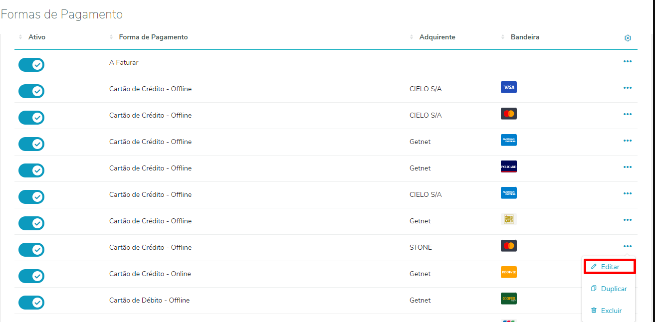Click the Cooper card brand icon
Viewport: 655px width, 322px height.
click(509, 299)
